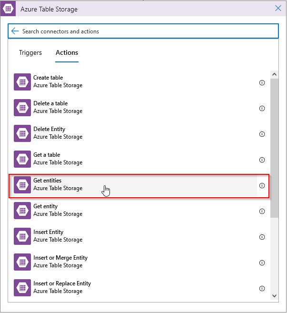Show info for Get a table
The width and height of the screenshot is (287, 313).
262,160
